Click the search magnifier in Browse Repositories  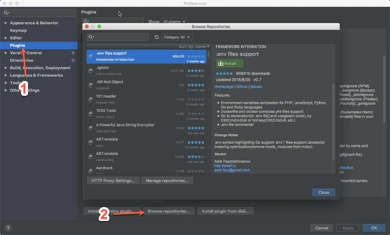[91, 37]
